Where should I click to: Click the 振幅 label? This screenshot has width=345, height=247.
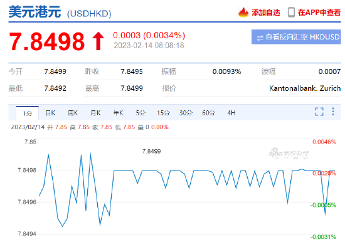[x=169, y=71]
